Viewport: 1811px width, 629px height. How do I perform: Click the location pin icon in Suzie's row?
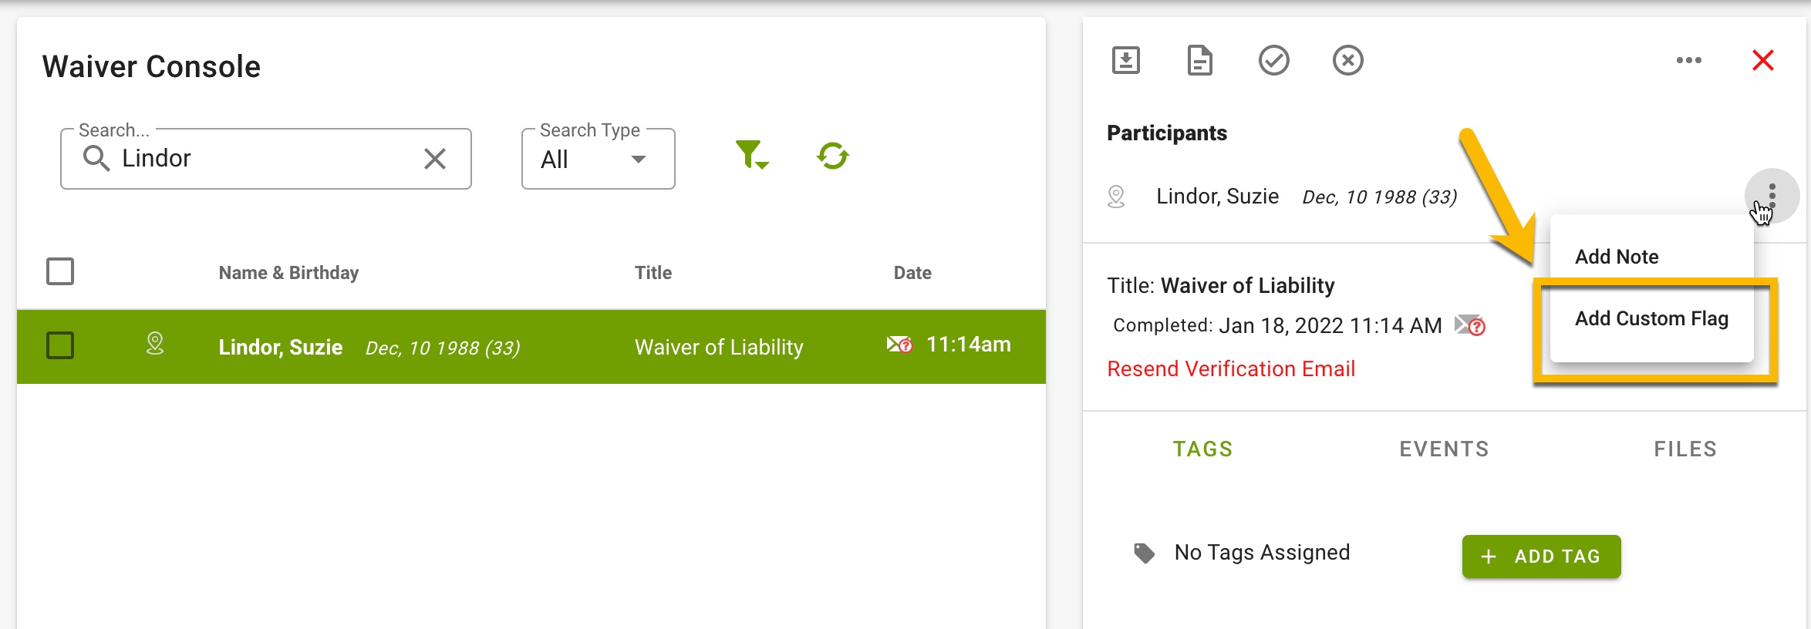pyautogui.click(x=155, y=343)
